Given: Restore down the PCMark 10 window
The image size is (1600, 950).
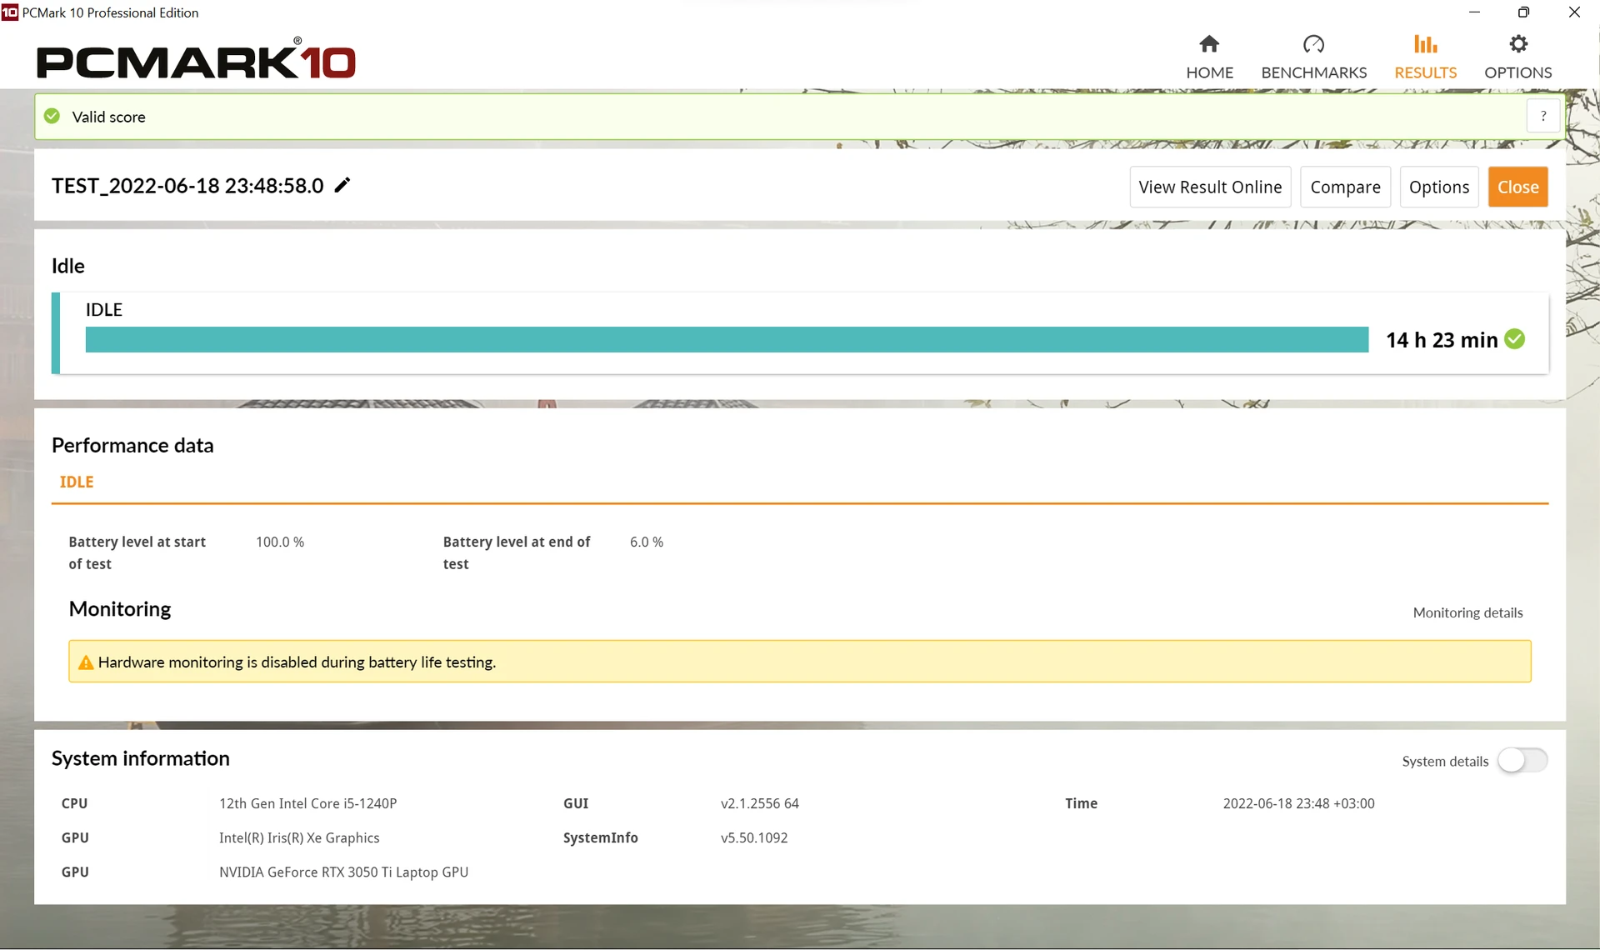Looking at the screenshot, I should [1523, 12].
